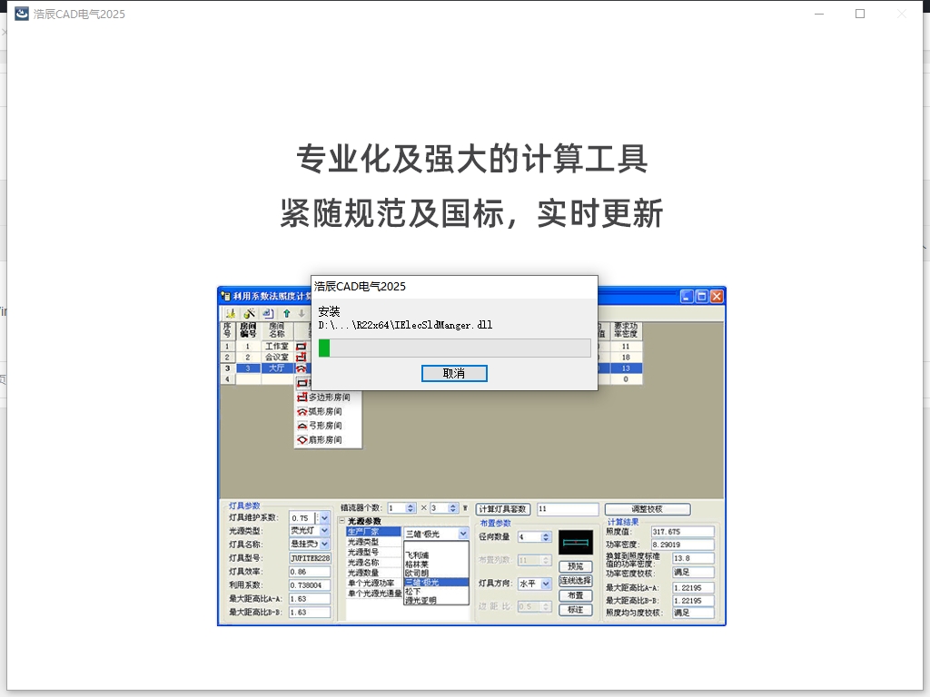
Task: Select the 单个光源功率 property row
Action: pos(373,584)
